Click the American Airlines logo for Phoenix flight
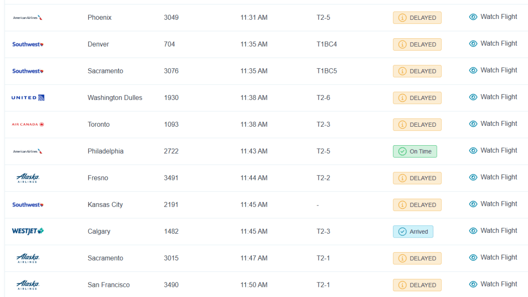This screenshot has height=297, width=528. (x=28, y=18)
